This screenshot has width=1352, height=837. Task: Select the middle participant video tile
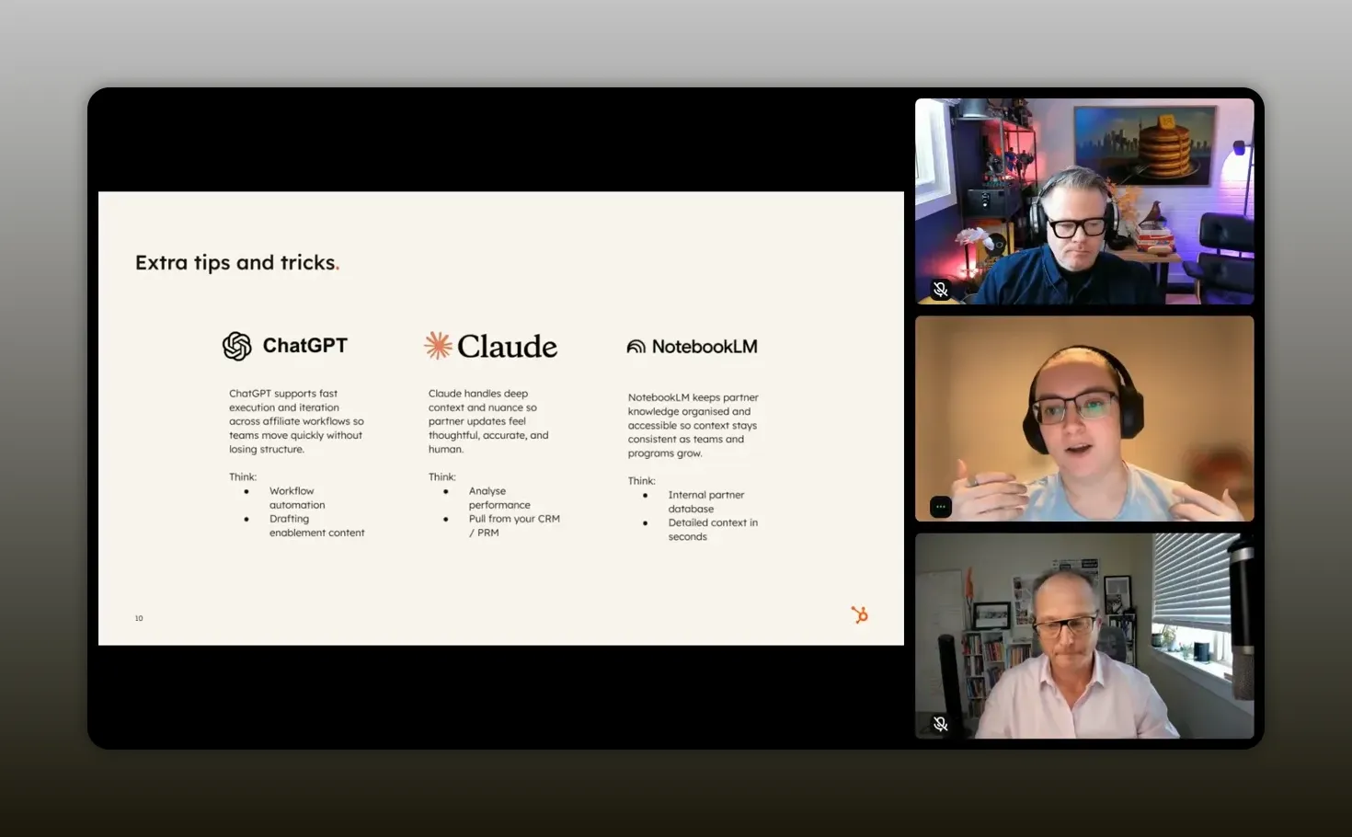1084,418
